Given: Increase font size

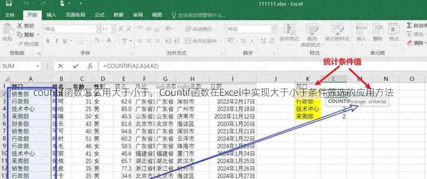Looking at the screenshot, I should point(121,29).
